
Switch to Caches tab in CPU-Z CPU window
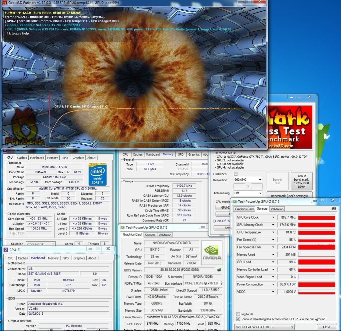[22, 158]
